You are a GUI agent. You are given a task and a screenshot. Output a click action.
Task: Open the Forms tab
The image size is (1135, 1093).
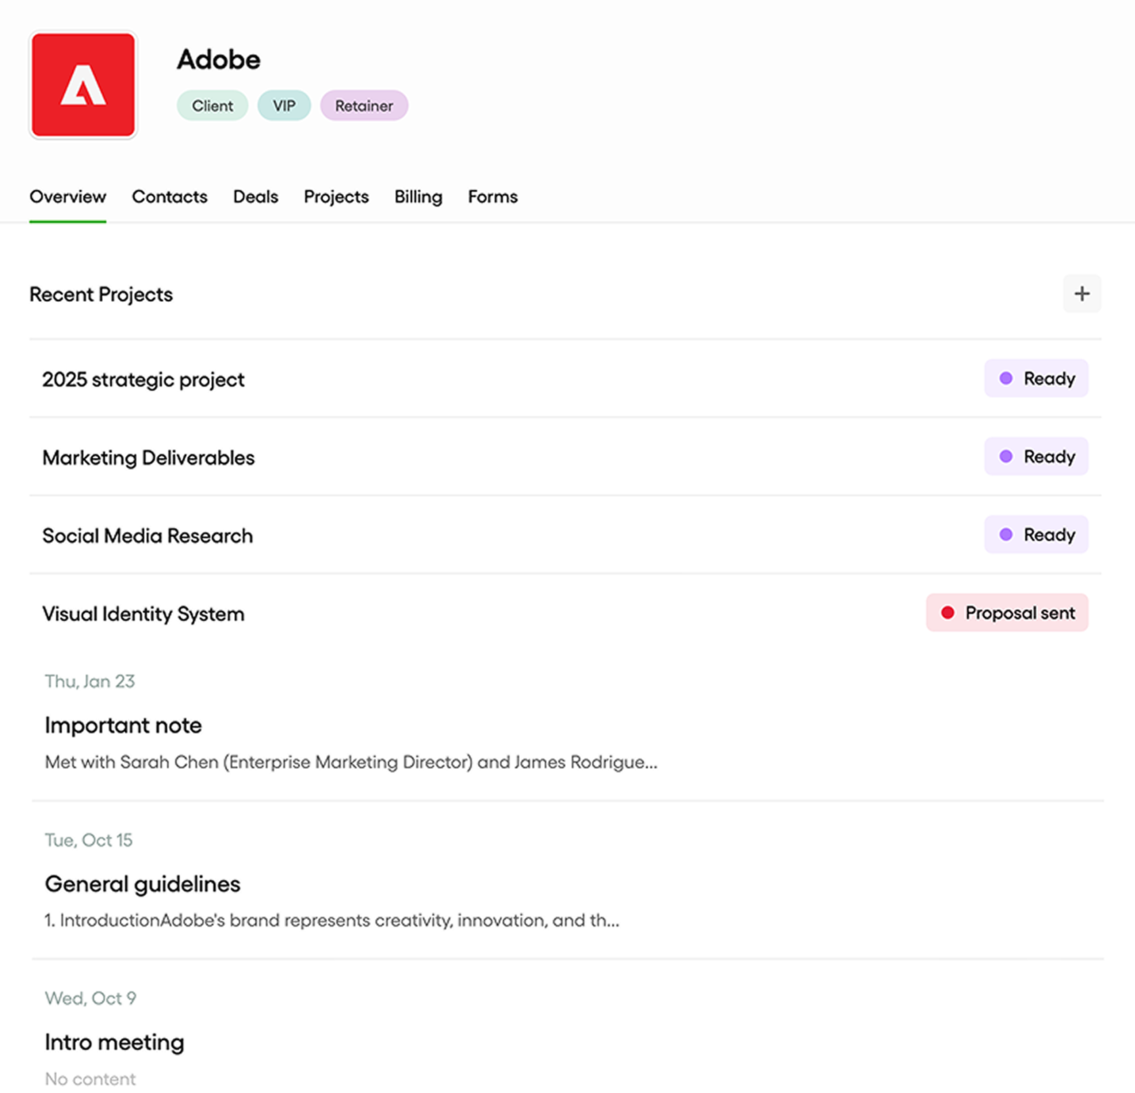pos(493,197)
